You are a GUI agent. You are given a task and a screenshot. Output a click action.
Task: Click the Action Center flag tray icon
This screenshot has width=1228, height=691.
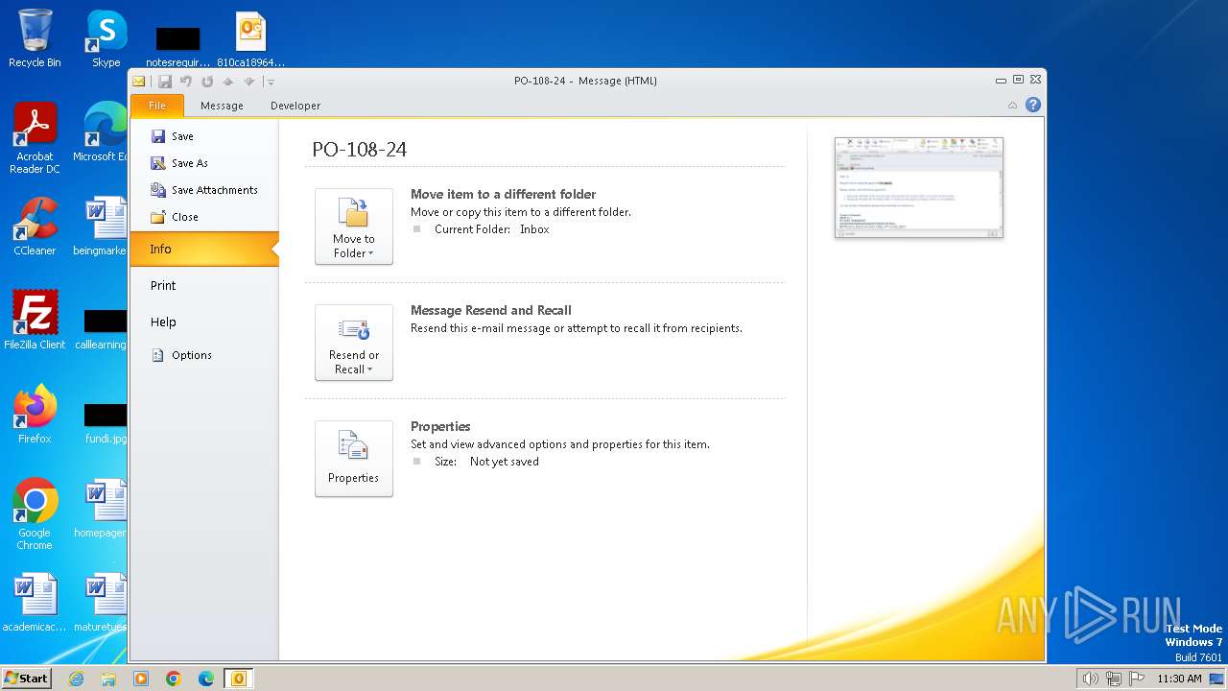coord(1136,679)
